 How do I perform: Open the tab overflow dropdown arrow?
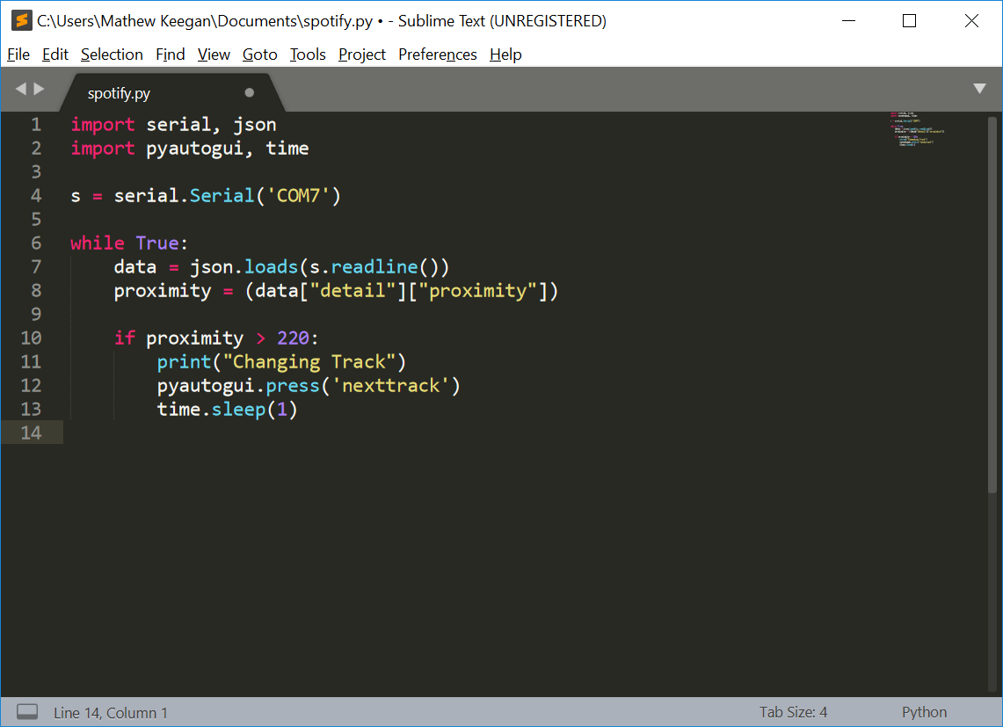(979, 88)
